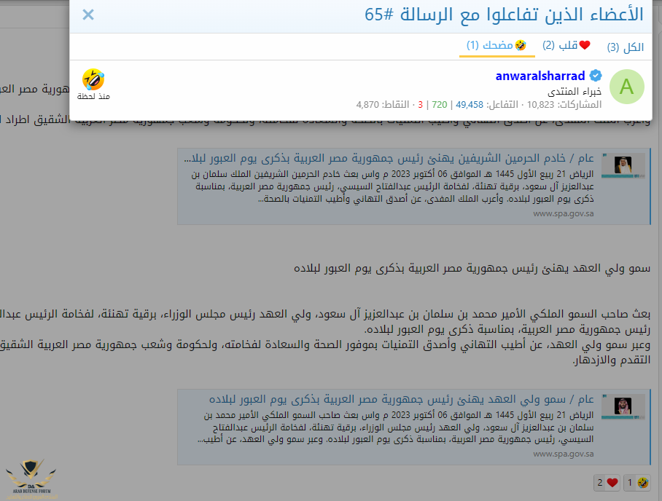Click the green A avatar

coord(626,87)
